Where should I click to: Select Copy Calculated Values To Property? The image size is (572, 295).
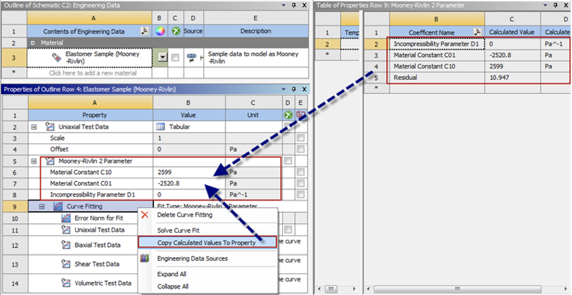[x=207, y=242]
